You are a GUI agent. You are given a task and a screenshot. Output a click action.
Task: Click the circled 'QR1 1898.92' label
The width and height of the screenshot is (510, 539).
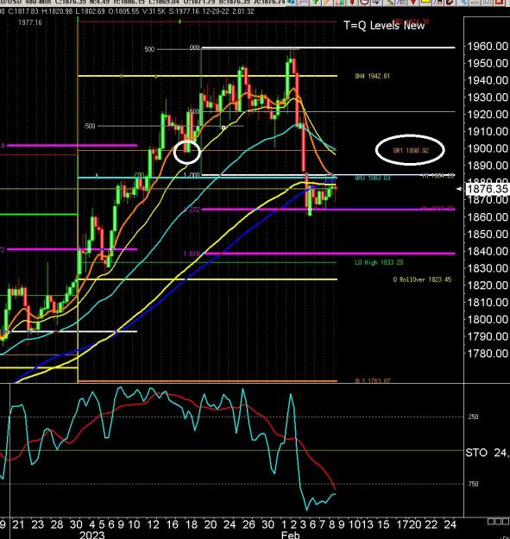411,150
